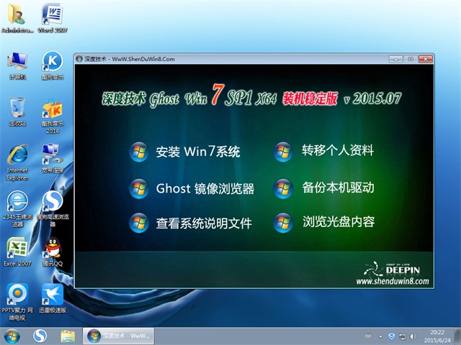The image size is (461, 345).
Task: Click the 深度技术 taskbar window button
Action: click(118, 336)
